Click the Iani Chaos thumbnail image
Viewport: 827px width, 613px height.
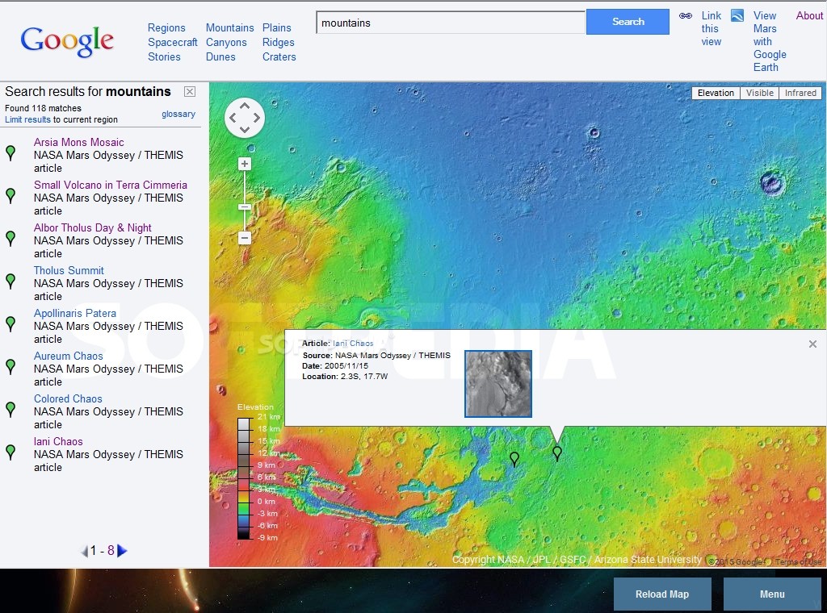[497, 384]
